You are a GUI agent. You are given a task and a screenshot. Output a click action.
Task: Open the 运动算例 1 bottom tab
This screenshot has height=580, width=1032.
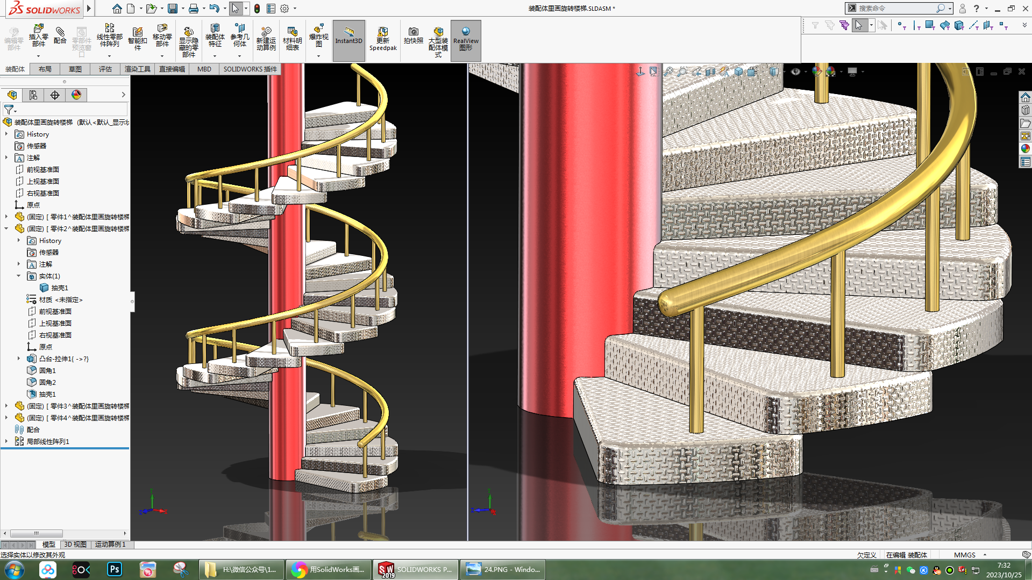tap(111, 545)
